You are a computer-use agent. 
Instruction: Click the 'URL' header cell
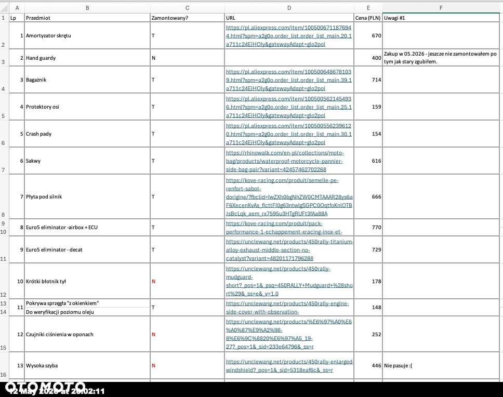289,18
